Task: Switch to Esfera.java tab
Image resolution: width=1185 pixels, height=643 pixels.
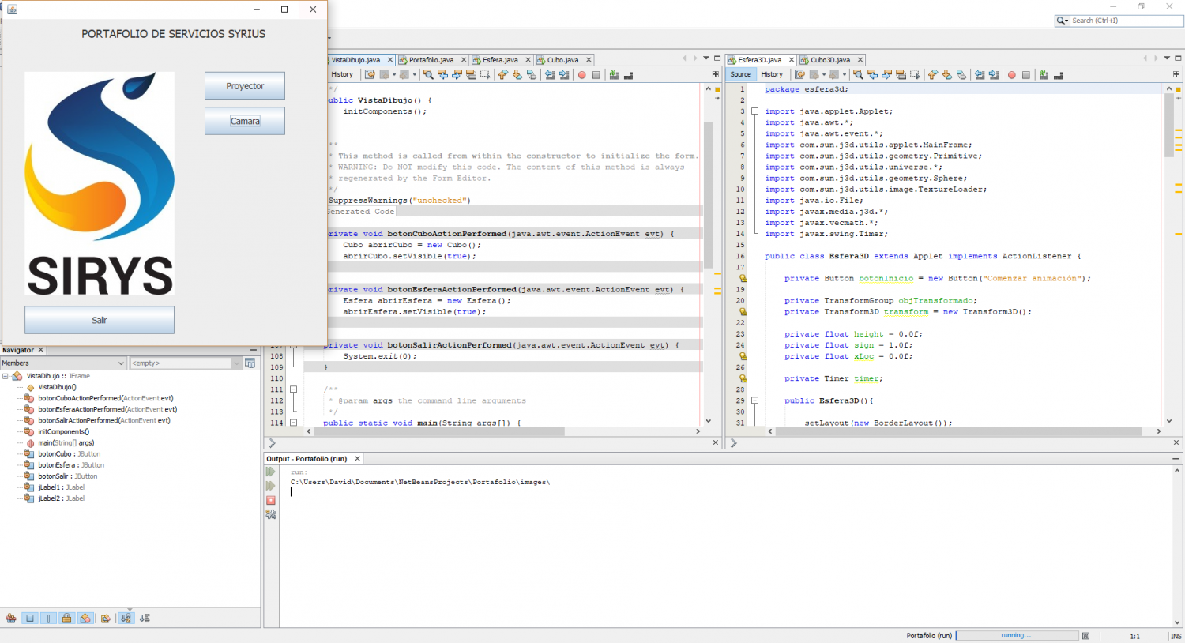Action: pyautogui.click(x=500, y=60)
